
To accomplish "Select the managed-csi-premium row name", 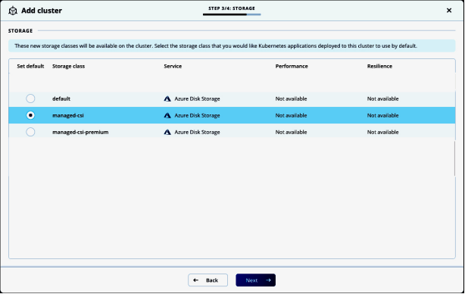I will (80, 132).
